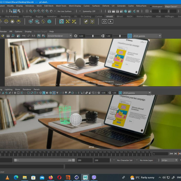Toggle viewport grid display
Screen dimensions: 181x181
point(15,93)
